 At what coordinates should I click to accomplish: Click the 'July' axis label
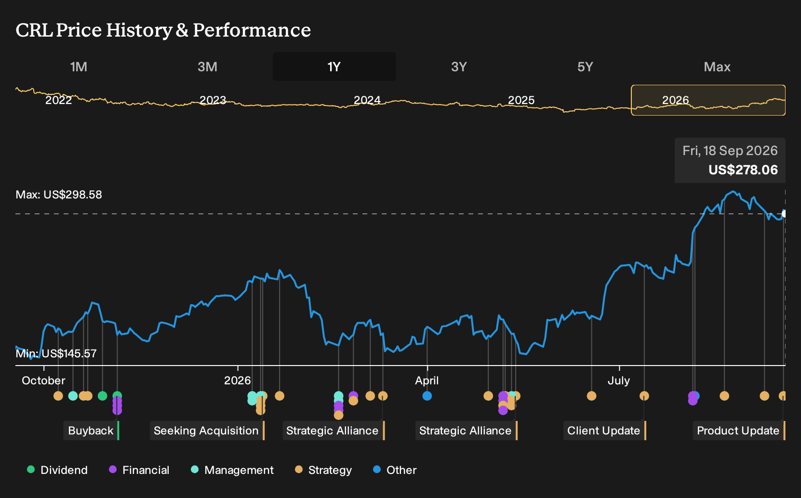pyautogui.click(x=618, y=380)
